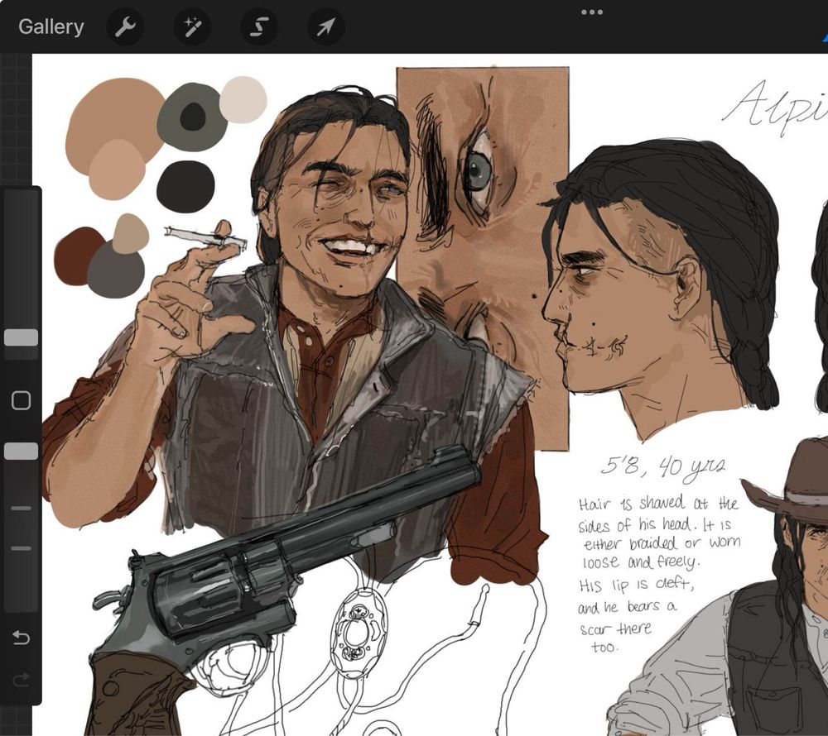Viewport: 828px width, 736px height.
Task: Pick the solid black swatch blob
Action: [185, 187]
